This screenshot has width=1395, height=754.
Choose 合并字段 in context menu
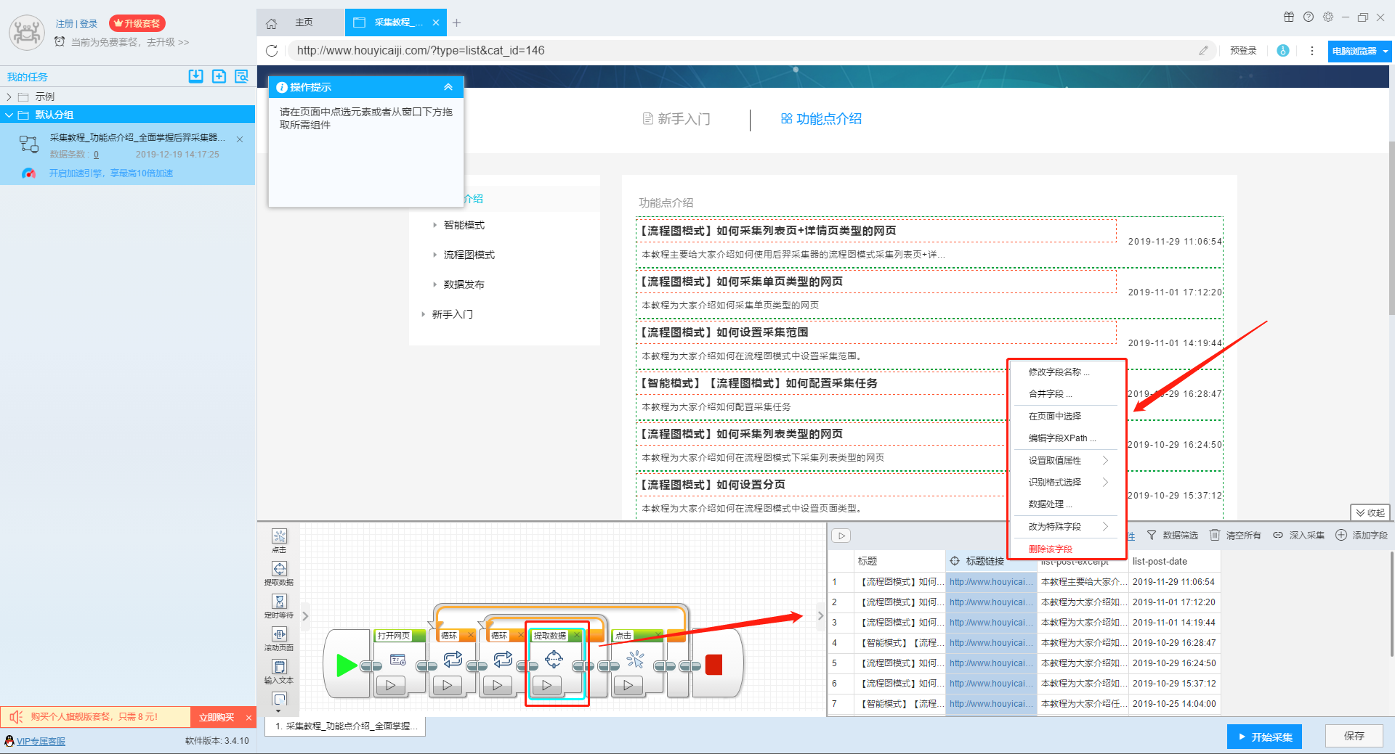pyautogui.click(x=1050, y=393)
